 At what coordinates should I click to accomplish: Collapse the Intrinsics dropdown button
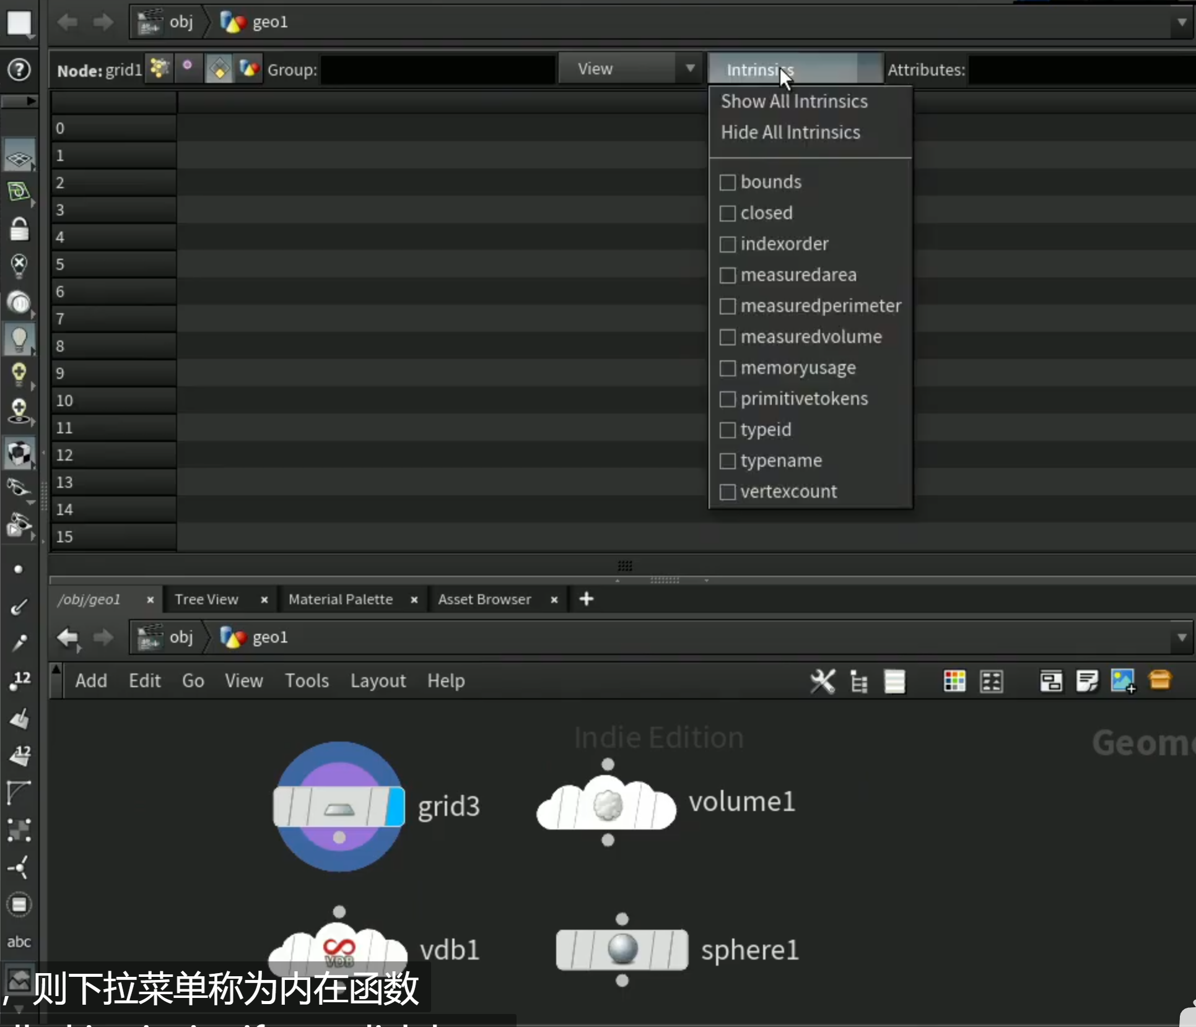pos(795,69)
